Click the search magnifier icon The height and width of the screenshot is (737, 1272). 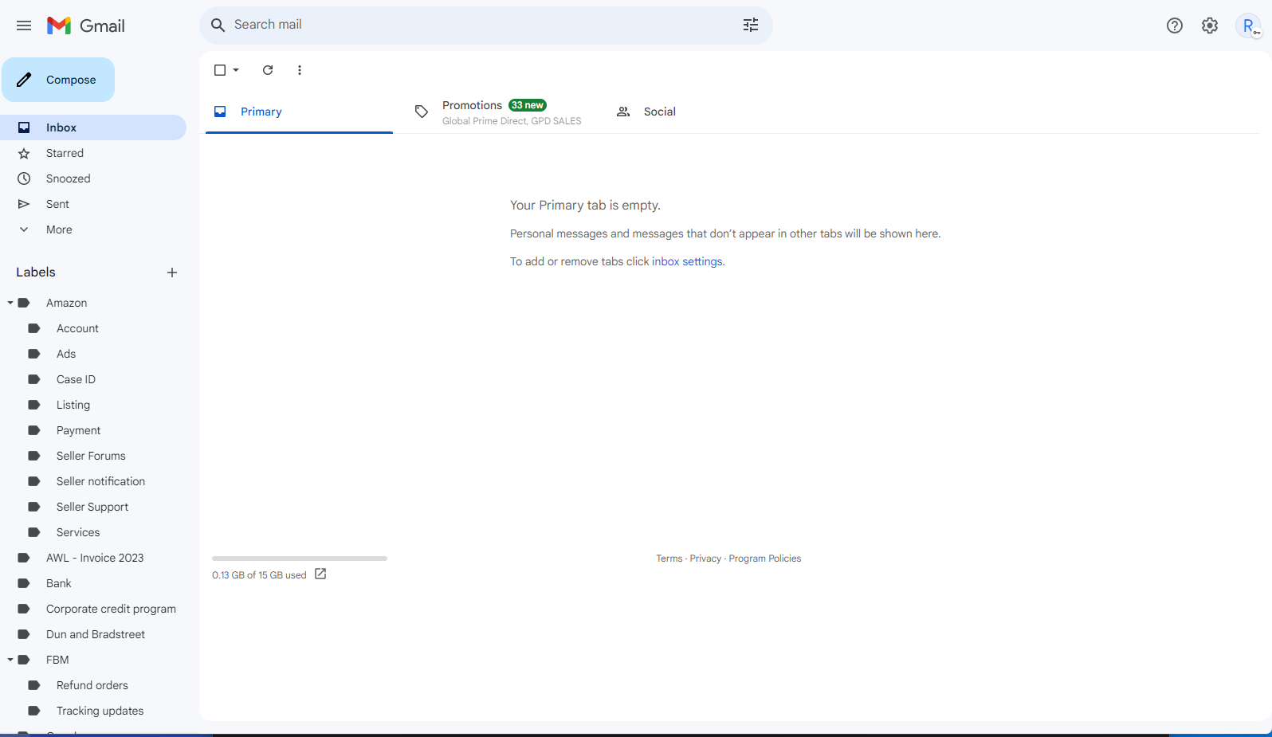click(x=218, y=25)
